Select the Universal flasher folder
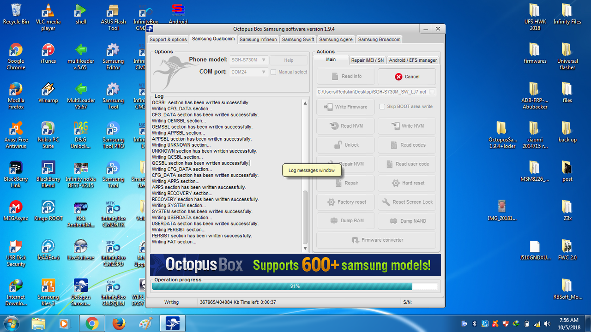 (x=567, y=57)
